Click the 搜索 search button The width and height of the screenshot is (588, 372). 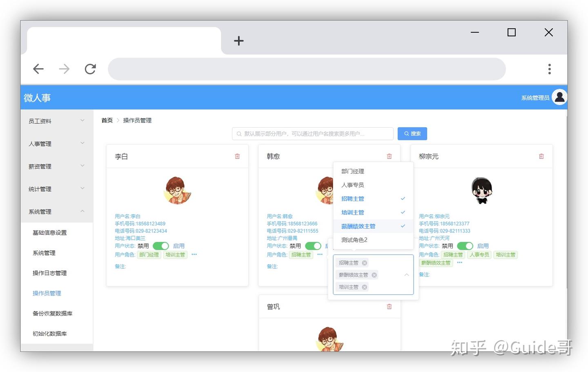412,133
